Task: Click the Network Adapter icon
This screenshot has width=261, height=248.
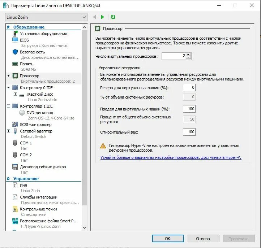Action: pos(15,131)
